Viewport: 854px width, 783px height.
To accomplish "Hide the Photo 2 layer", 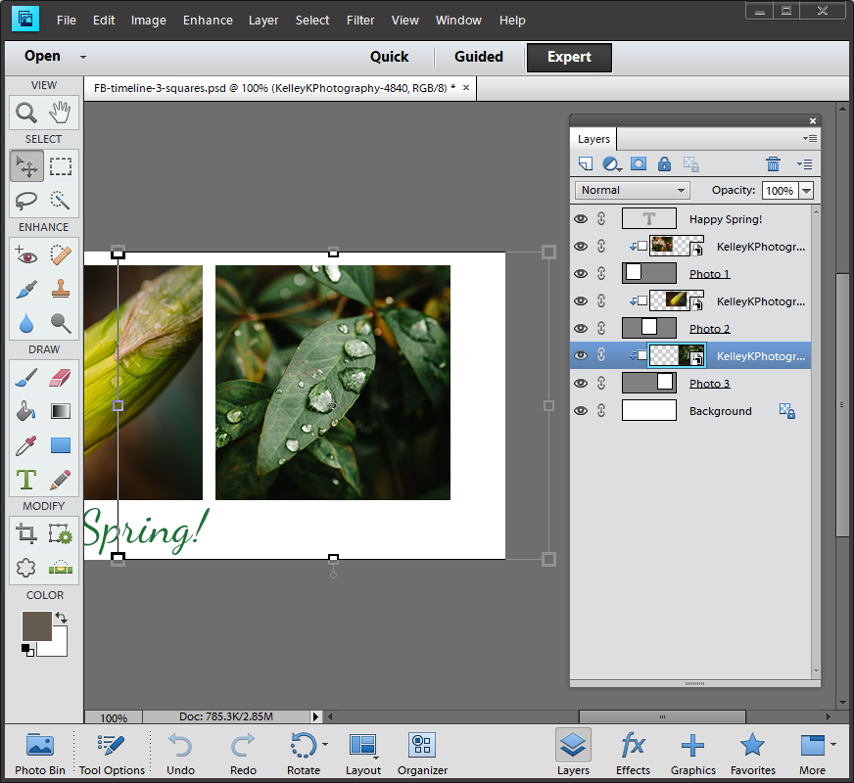I will click(581, 329).
